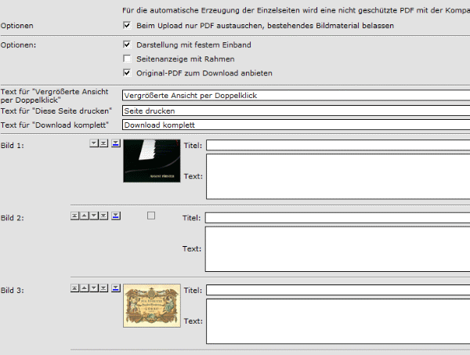Screen dimensions: 470x355
Task: Uncheck 'Darstellung mit festem Einband'
Action: pyautogui.click(x=127, y=45)
